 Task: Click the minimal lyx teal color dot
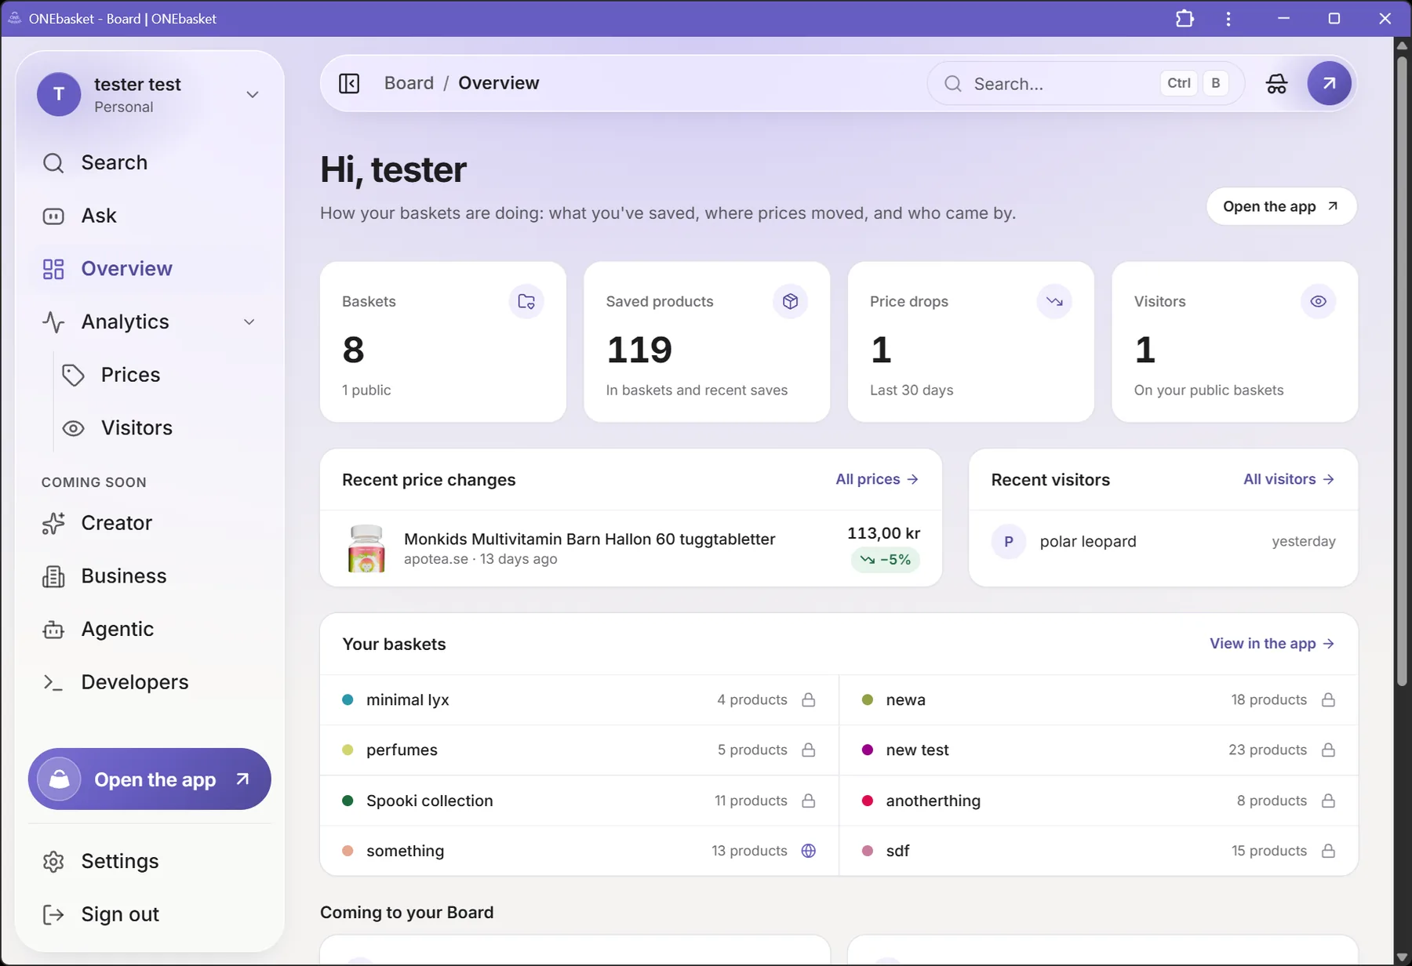[348, 699]
